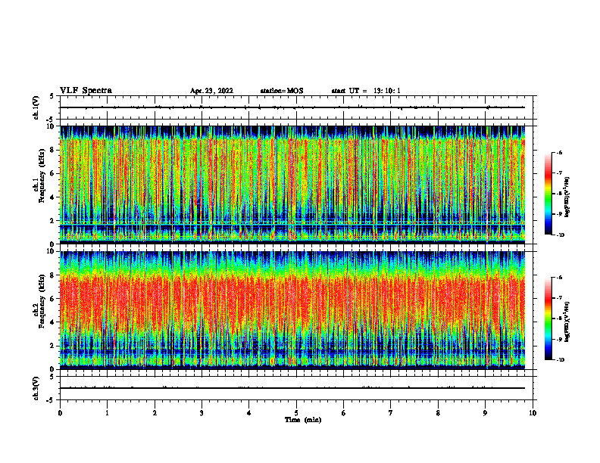Click ch.2 frequency tick "8" kHz
Viewport: 600px width, 463px height.
pyautogui.click(x=54, y=275)
